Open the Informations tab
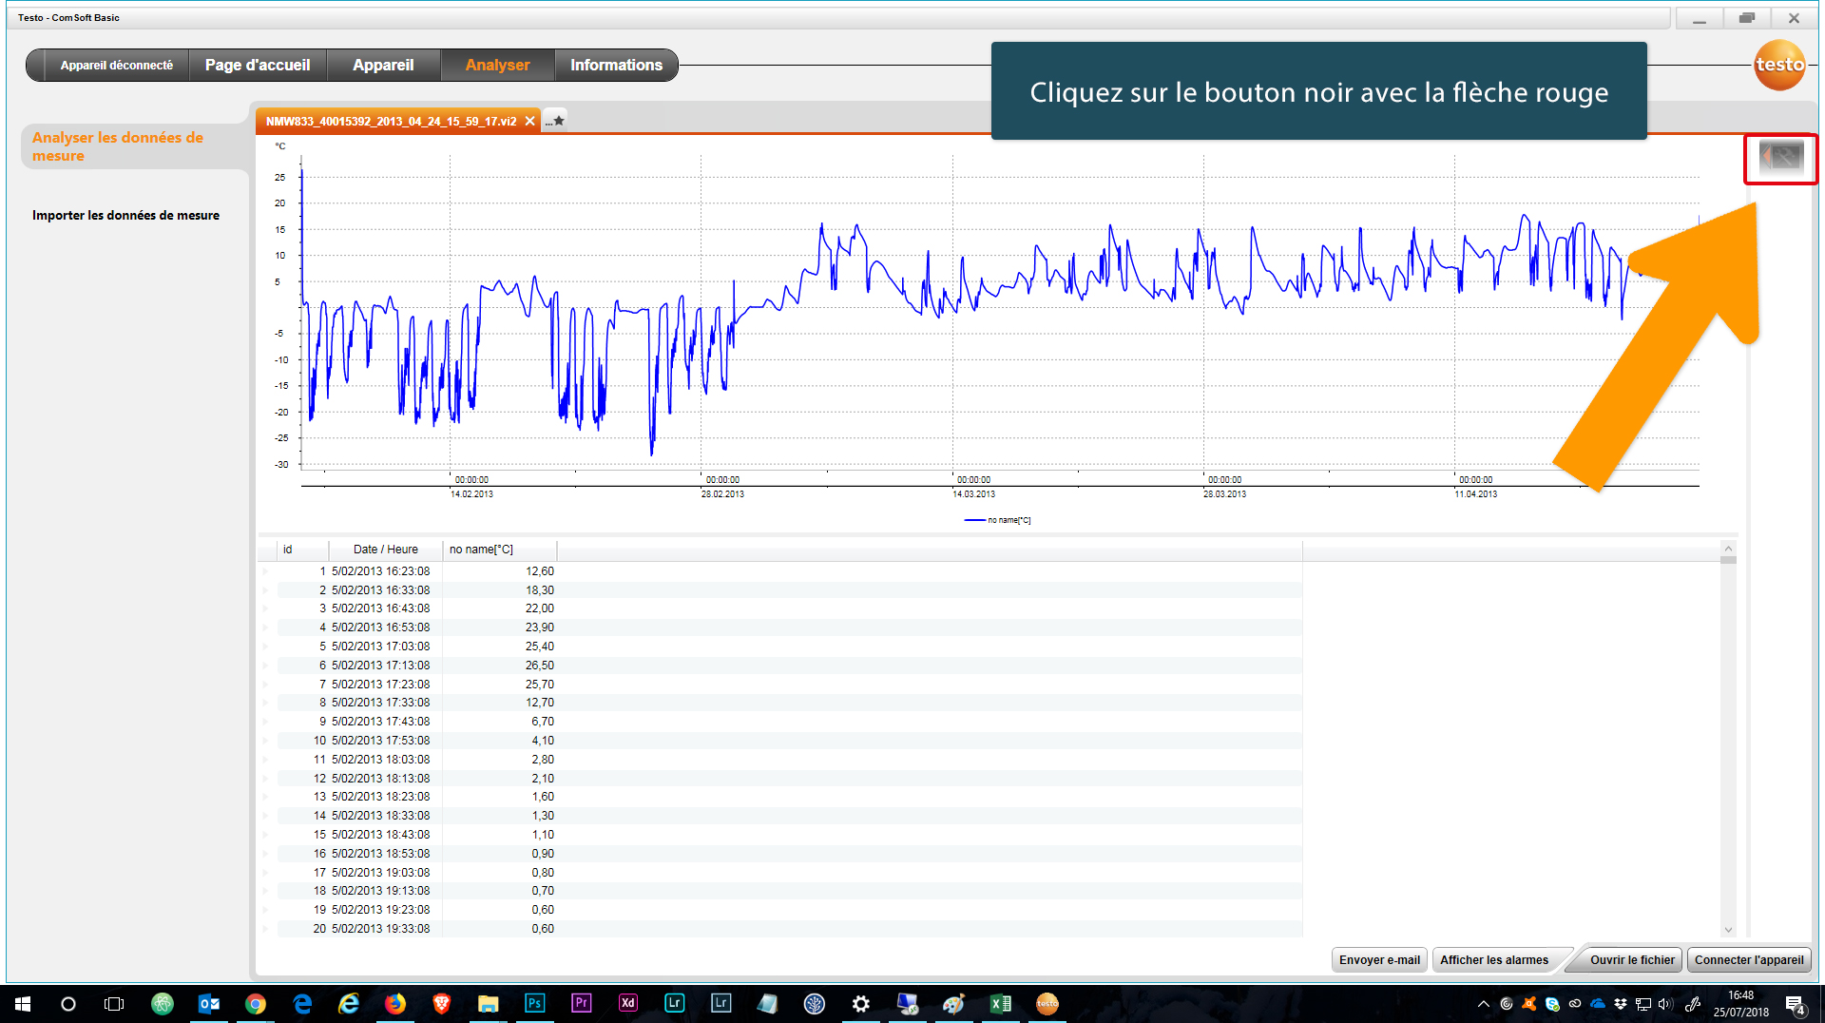 pyautogui.click(x=616, y=65)
